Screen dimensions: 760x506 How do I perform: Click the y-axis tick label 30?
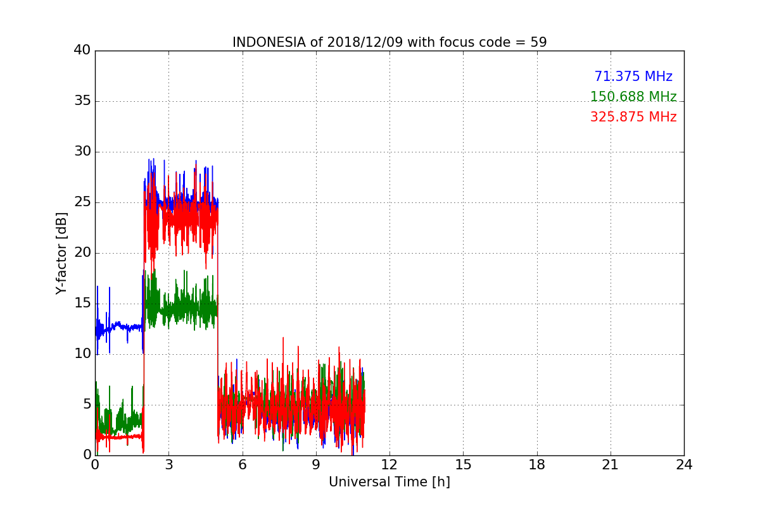[x=82, y=152]
